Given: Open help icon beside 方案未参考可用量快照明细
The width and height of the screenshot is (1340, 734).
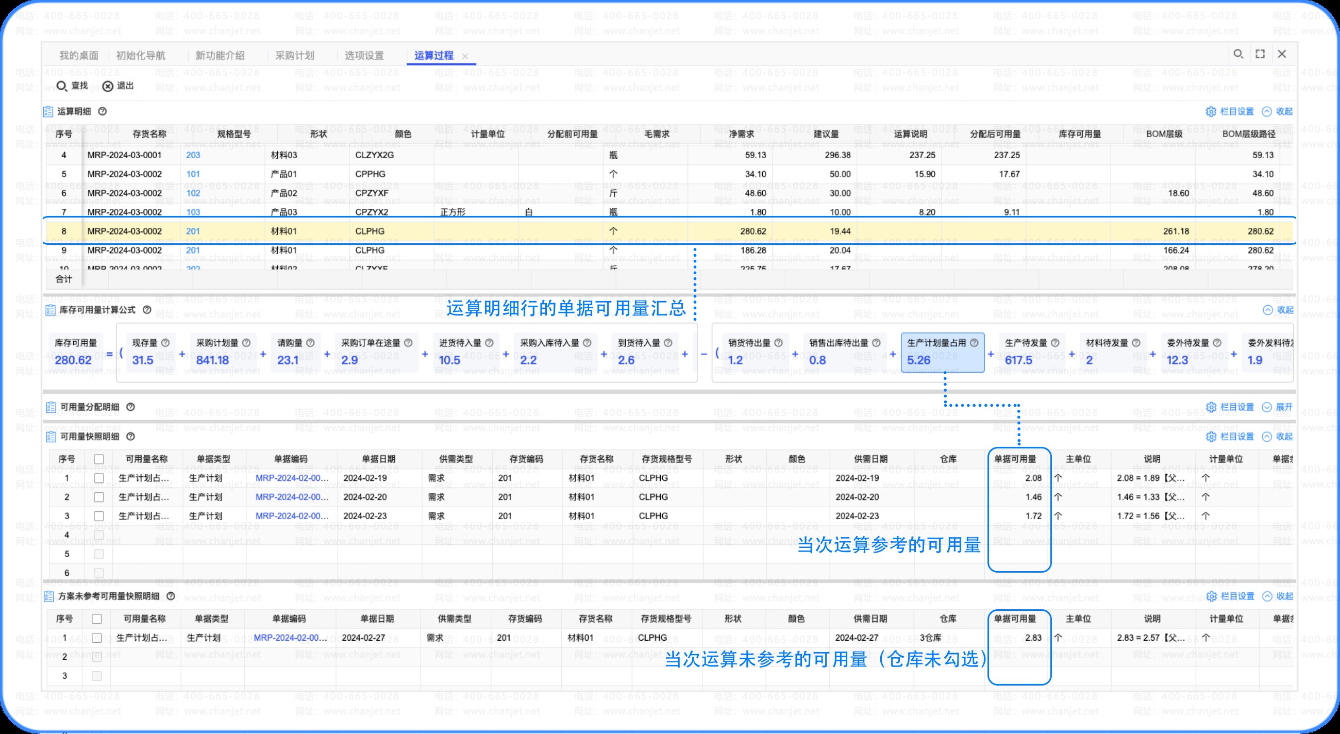Looking at the screenshot, I should (x=171, y=597).
